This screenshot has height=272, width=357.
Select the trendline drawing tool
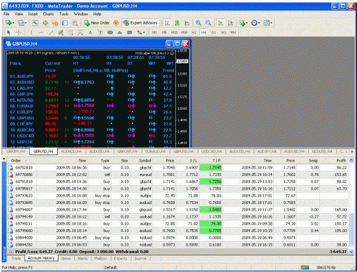point(51,33)
